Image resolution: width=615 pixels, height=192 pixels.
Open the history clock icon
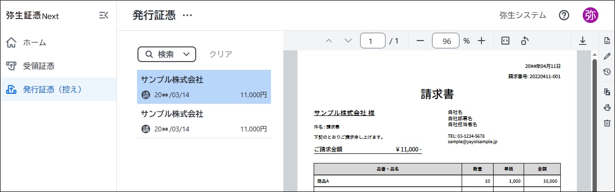coord(607,72)
